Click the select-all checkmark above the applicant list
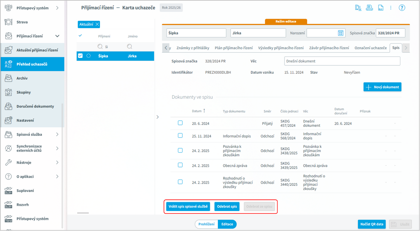420x231 pixels. click(x=80, y=35)
